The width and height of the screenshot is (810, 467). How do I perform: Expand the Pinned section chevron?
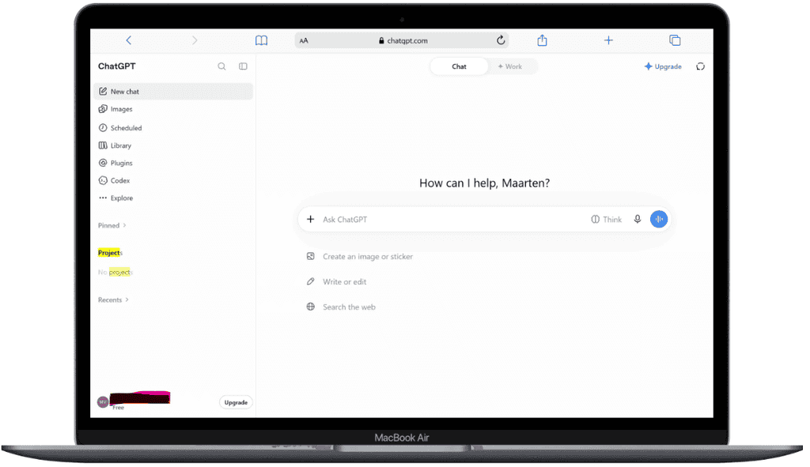124,225
